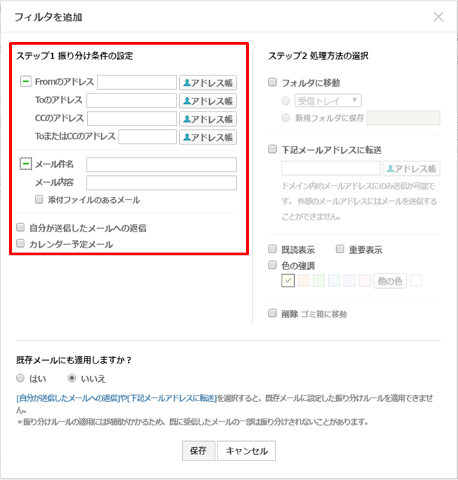Enable 添付ファイルのあるメール checkbox
458x480 pixels.
40,200
